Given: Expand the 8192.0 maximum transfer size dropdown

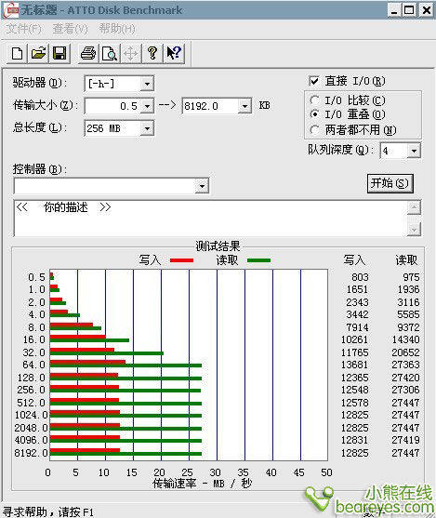Looking at the screenshot, I should [x=244, y=106].
